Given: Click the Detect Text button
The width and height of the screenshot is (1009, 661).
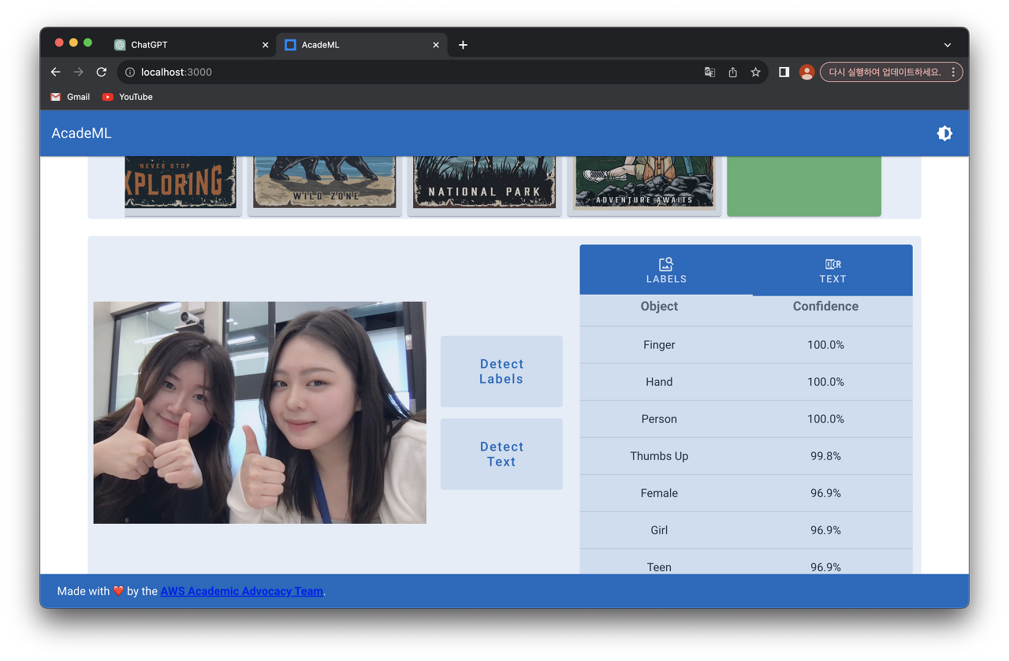Looking at the screenshot, I should coord(501,454).
